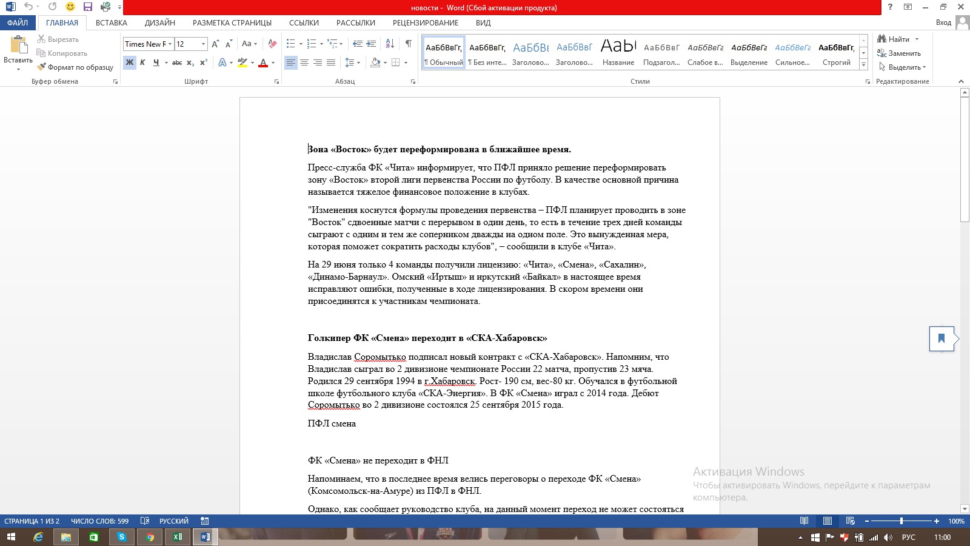Viewport: 970px width, 546px height.
Task: Click the Increase Indent icon
Action: click(371, 44)
